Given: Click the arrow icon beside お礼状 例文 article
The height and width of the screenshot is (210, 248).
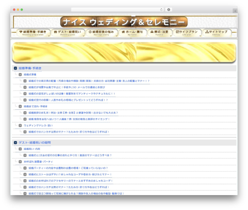Looking at the screenshot, I should point(25,113).
